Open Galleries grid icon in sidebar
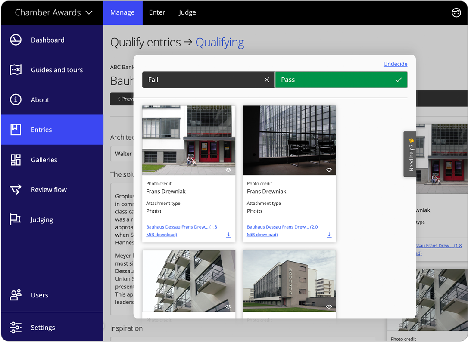This screenshot has width=468, height=343. pos(16,160)
